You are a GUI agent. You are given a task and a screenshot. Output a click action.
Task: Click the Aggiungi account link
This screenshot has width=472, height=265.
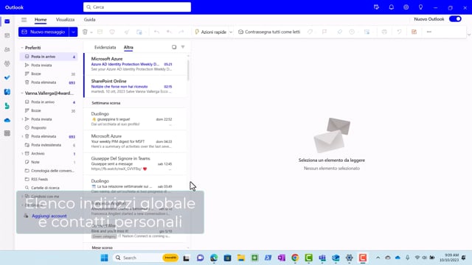click(49, 216)
